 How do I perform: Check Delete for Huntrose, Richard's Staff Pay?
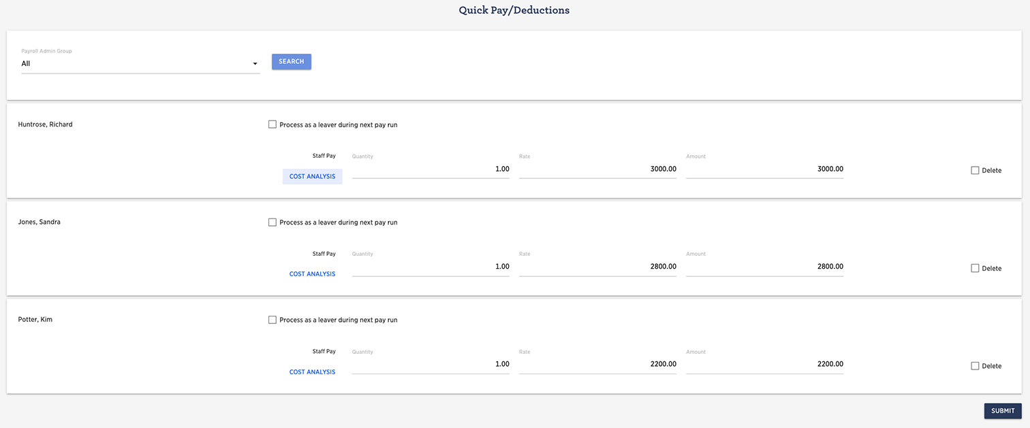tap(975, 171)
